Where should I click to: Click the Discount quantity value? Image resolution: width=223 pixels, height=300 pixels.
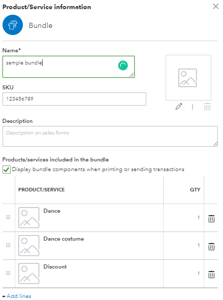tap(199, 274)
